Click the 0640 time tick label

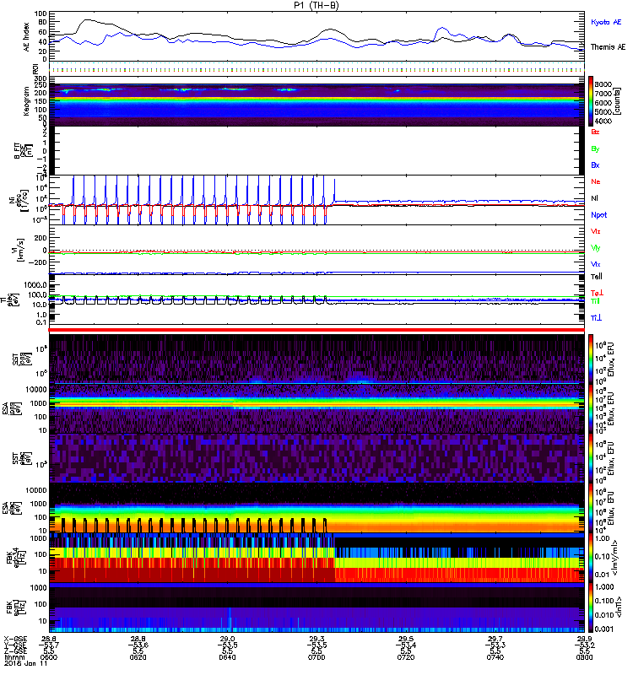(x=227, y=657)
